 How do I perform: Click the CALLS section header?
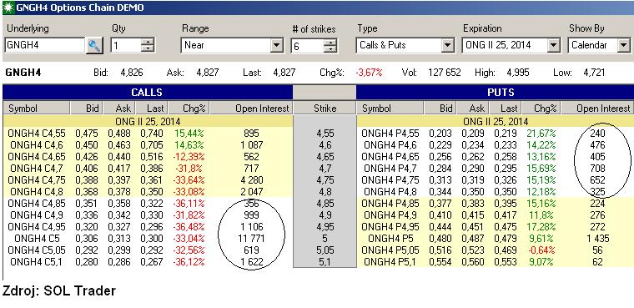tap(147, 93)
